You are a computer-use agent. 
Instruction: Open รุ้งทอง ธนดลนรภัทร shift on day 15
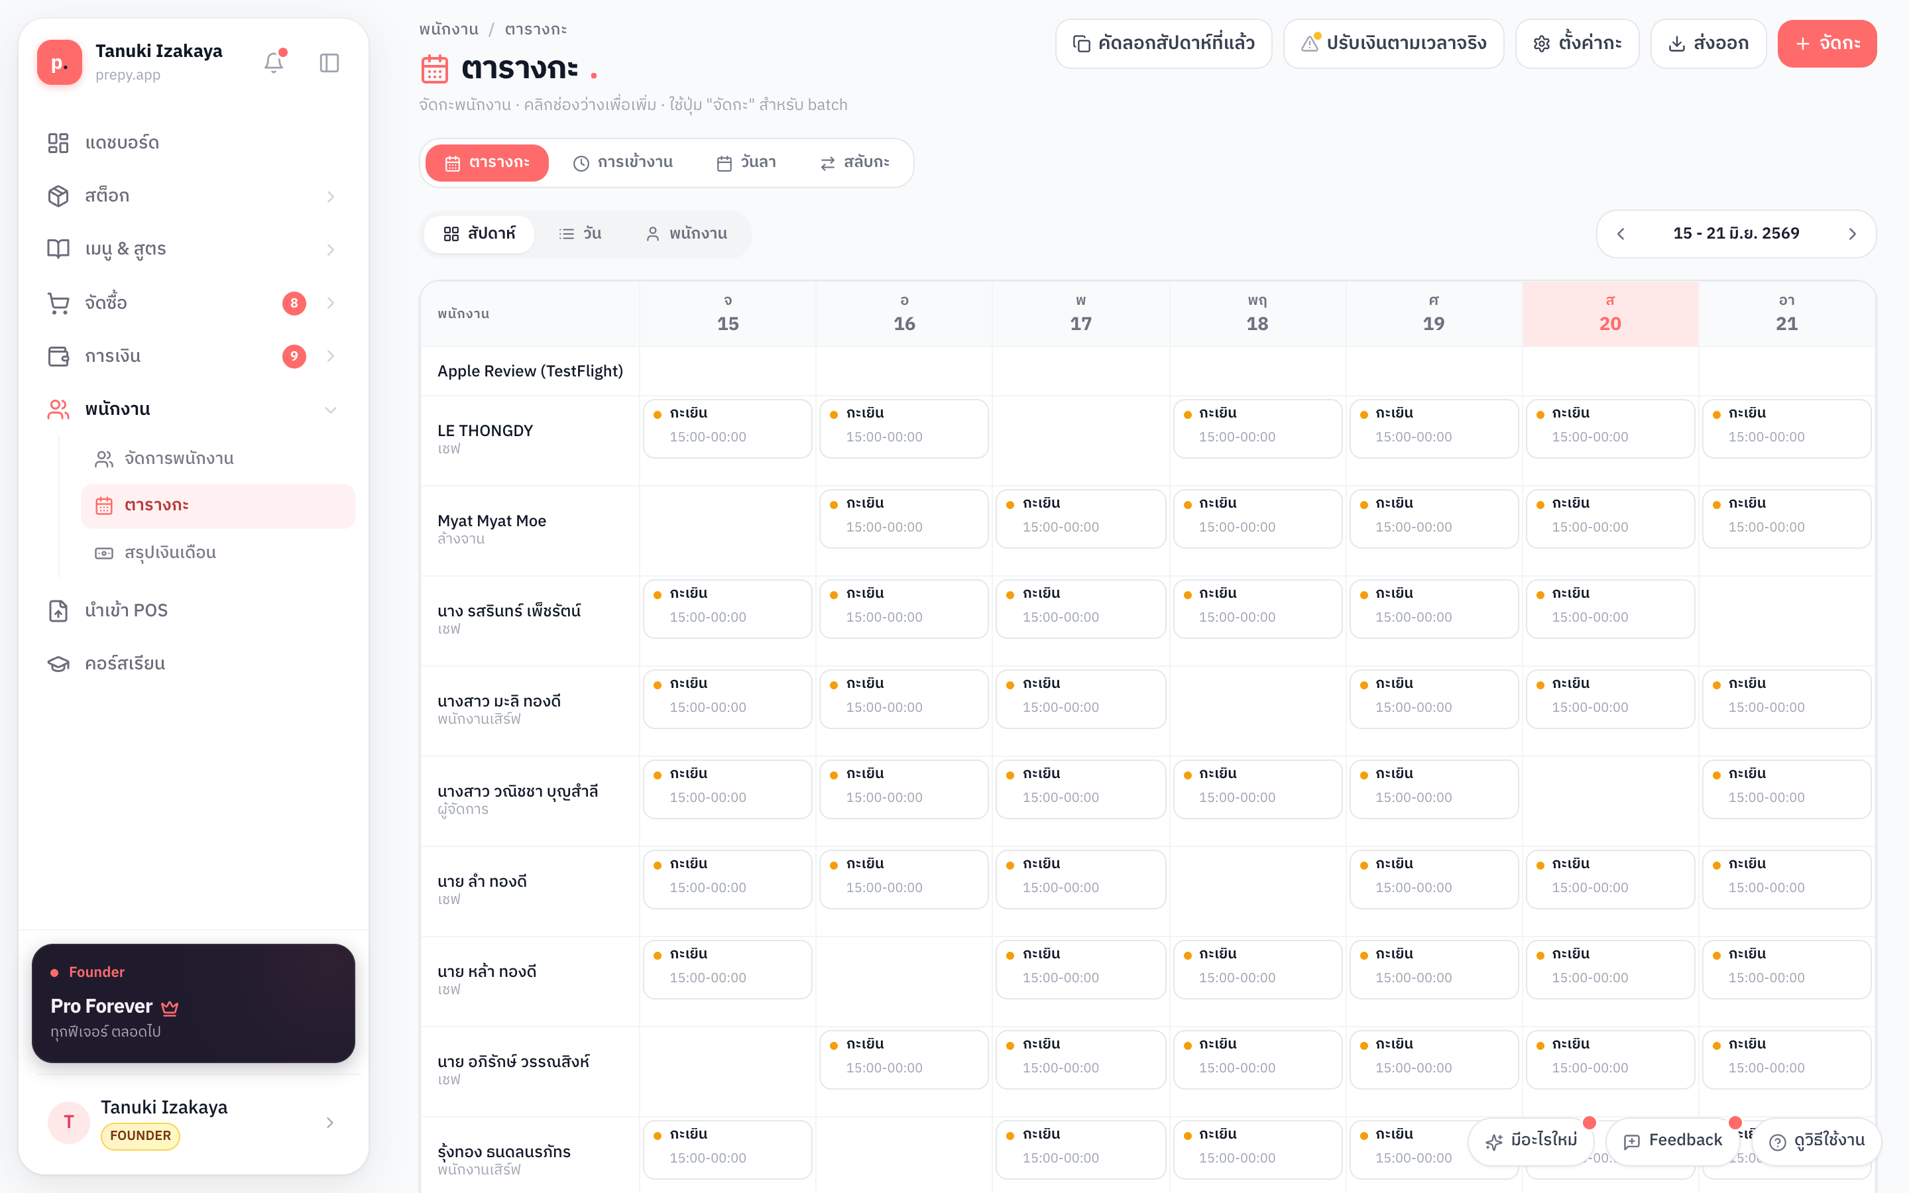(x=727, y=1150)
